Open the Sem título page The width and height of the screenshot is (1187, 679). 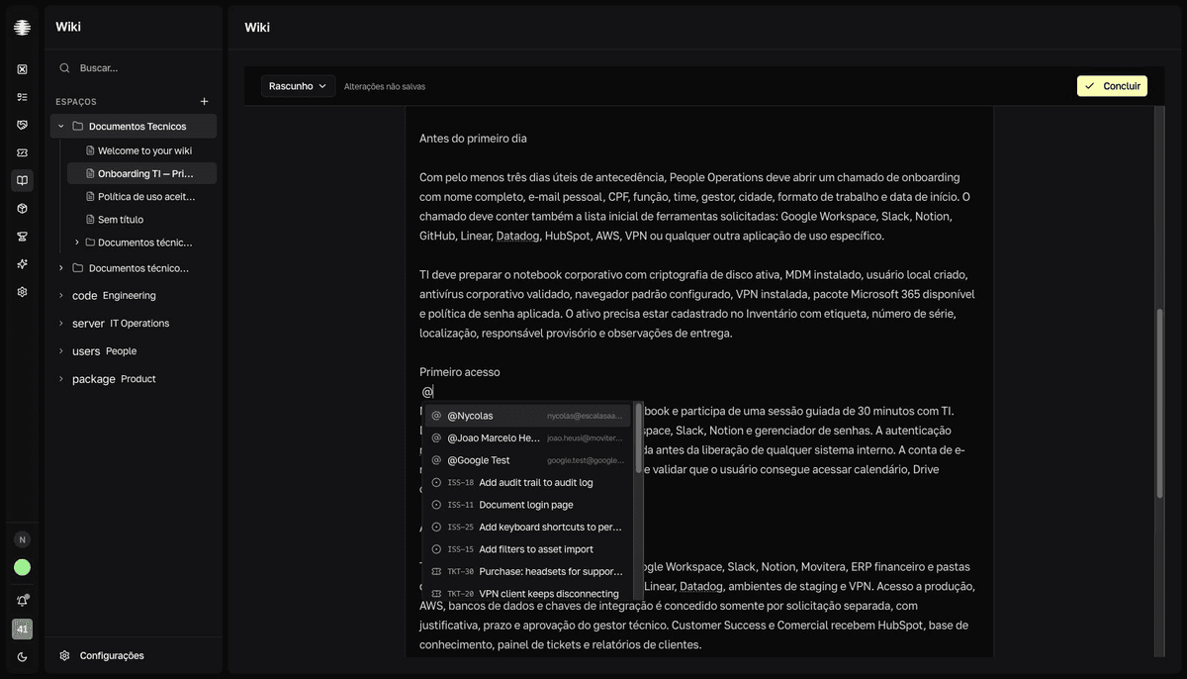click(141, 220)
